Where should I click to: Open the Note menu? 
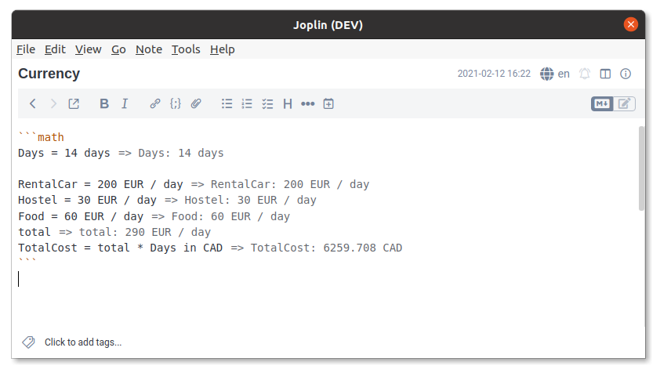click(149, 49)
